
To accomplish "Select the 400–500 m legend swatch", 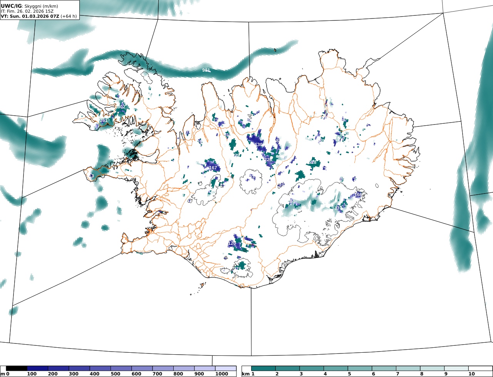I will pos(100,369).
